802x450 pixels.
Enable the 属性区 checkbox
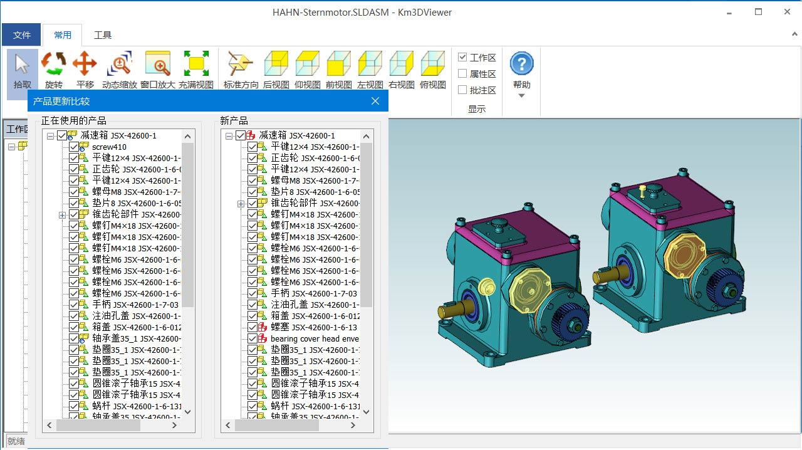click(462, 74)
